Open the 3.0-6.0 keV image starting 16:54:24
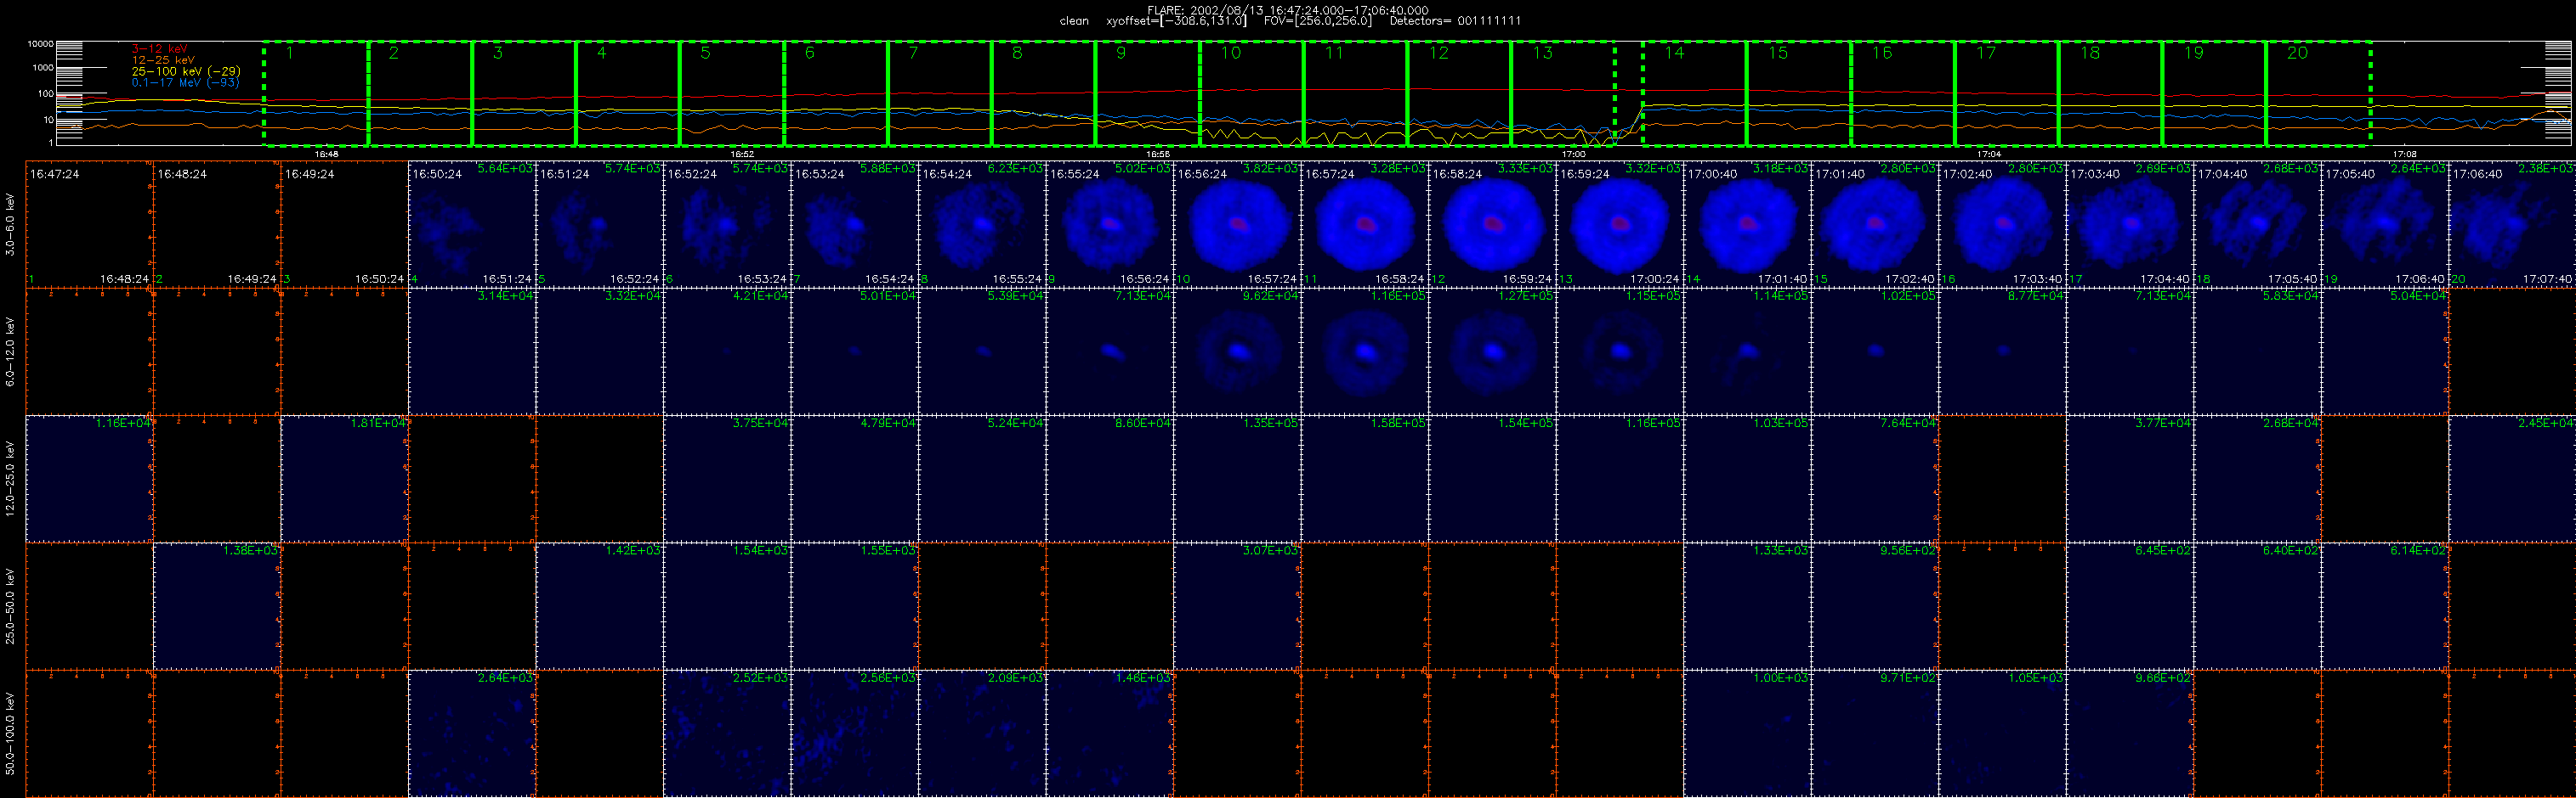Viewport: 2576px width, 798px height. pos(982,225)
